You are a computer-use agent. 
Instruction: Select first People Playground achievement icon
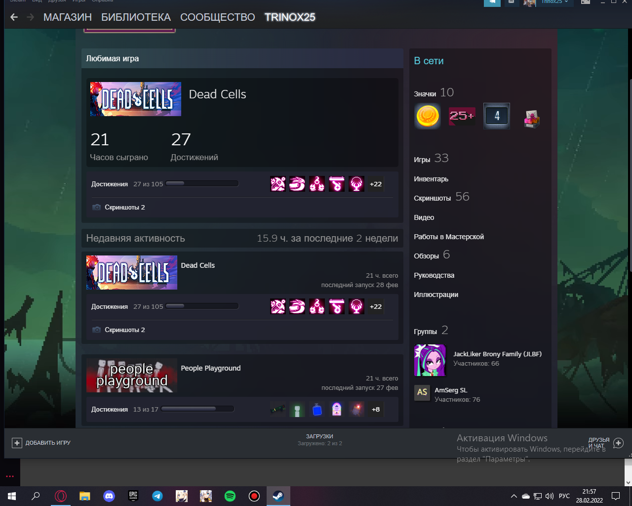(278, 409)
